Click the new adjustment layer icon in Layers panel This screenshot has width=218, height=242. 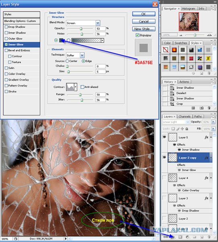pyautogui.click(x=187, y=237)
